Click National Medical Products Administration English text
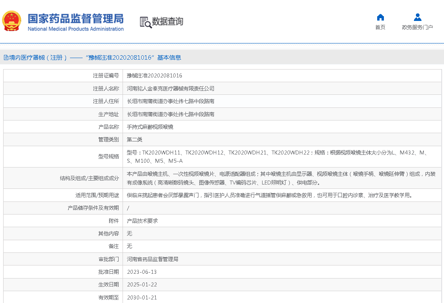This screenshot has width=444, height=303. 76,29
